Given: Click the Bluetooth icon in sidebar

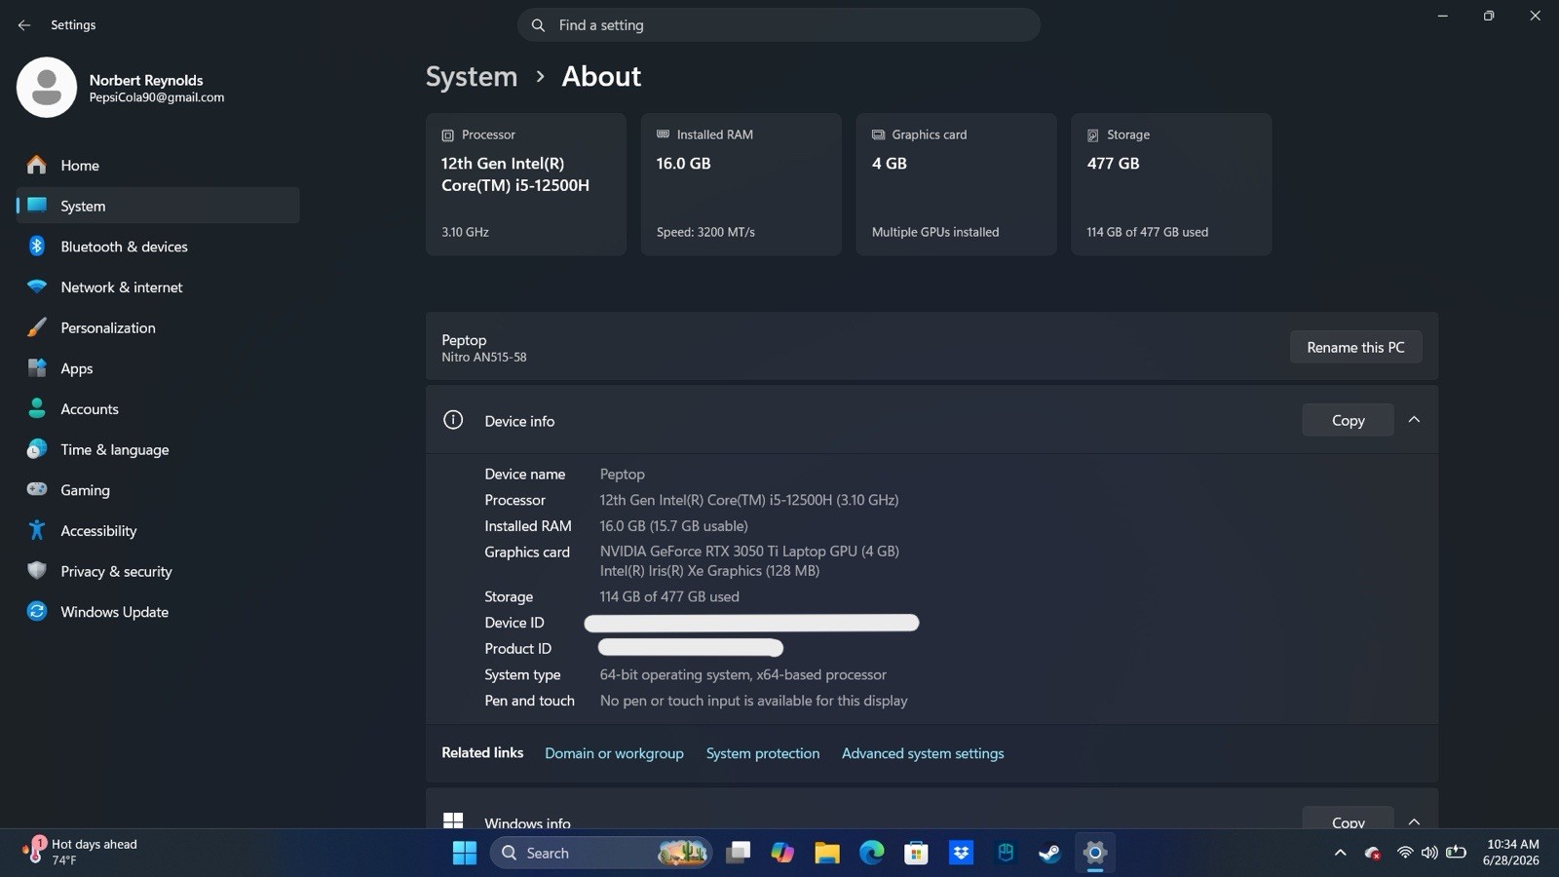Looking at the screenshot, I should tap(37, 246).
